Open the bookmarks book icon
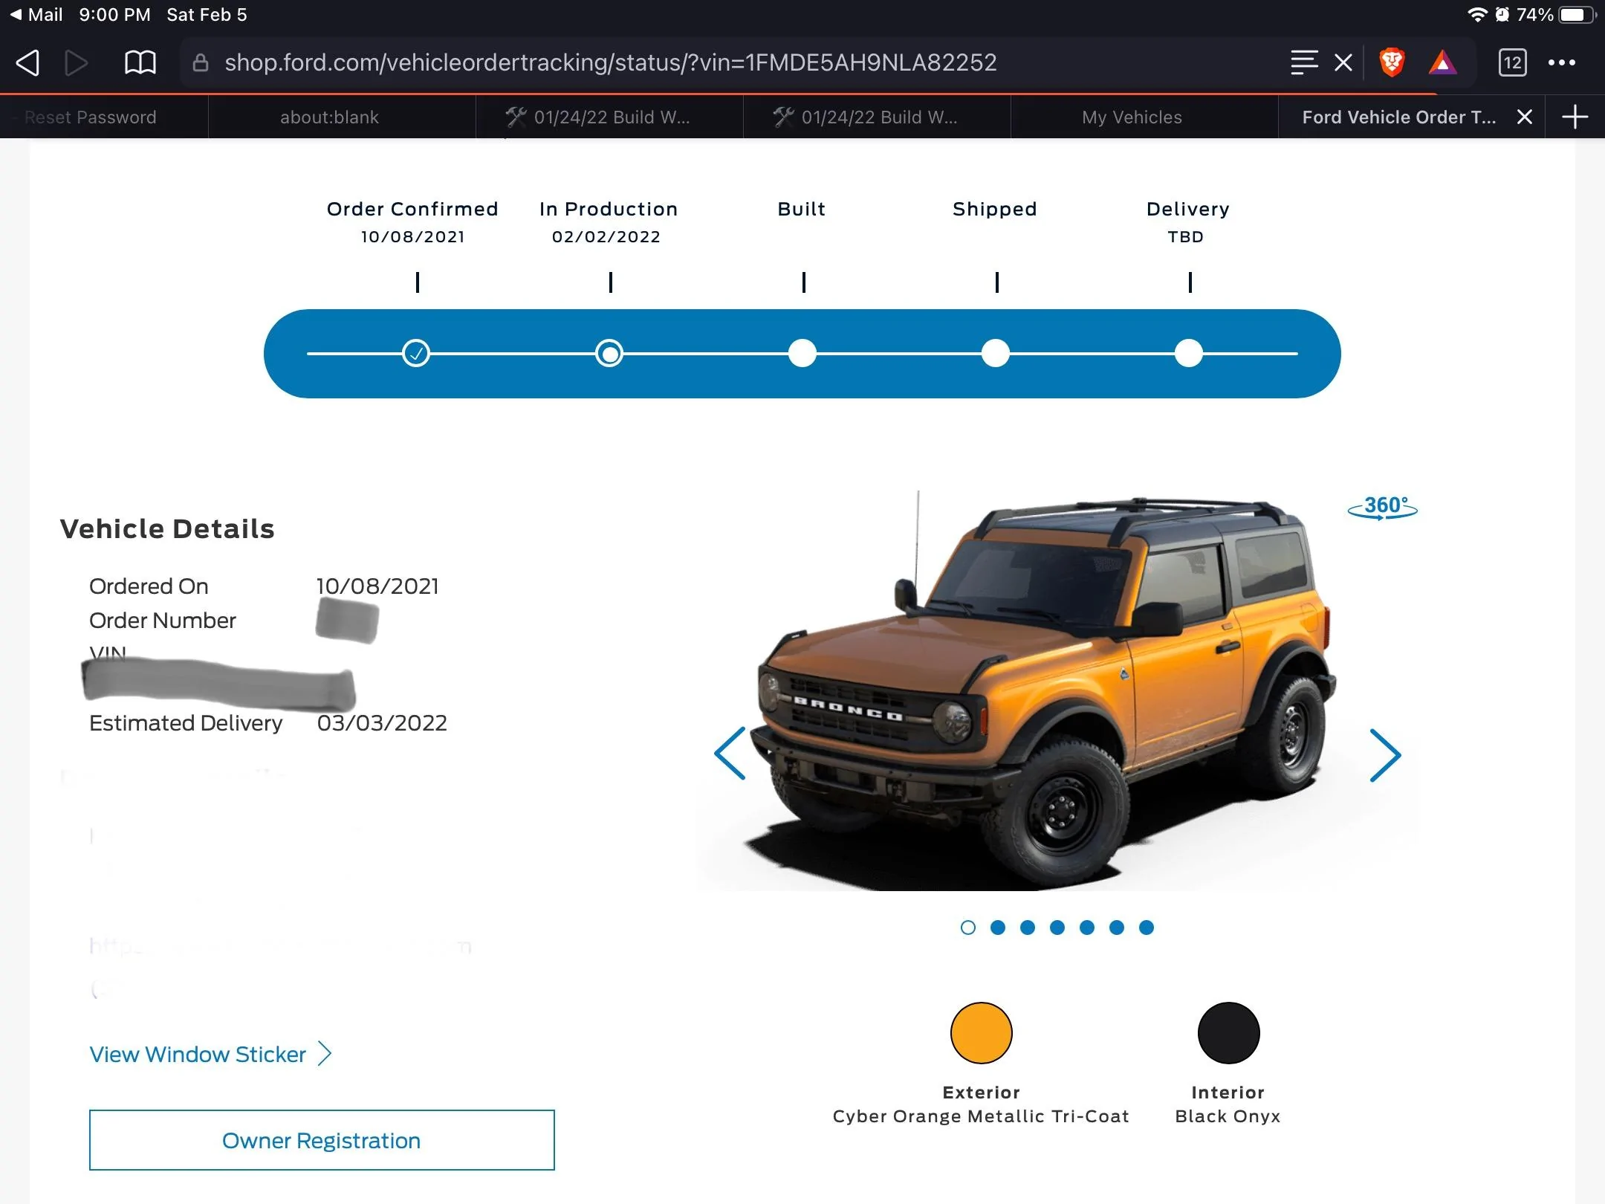This screenshot has height=1204, width=1605. point(140,62)
